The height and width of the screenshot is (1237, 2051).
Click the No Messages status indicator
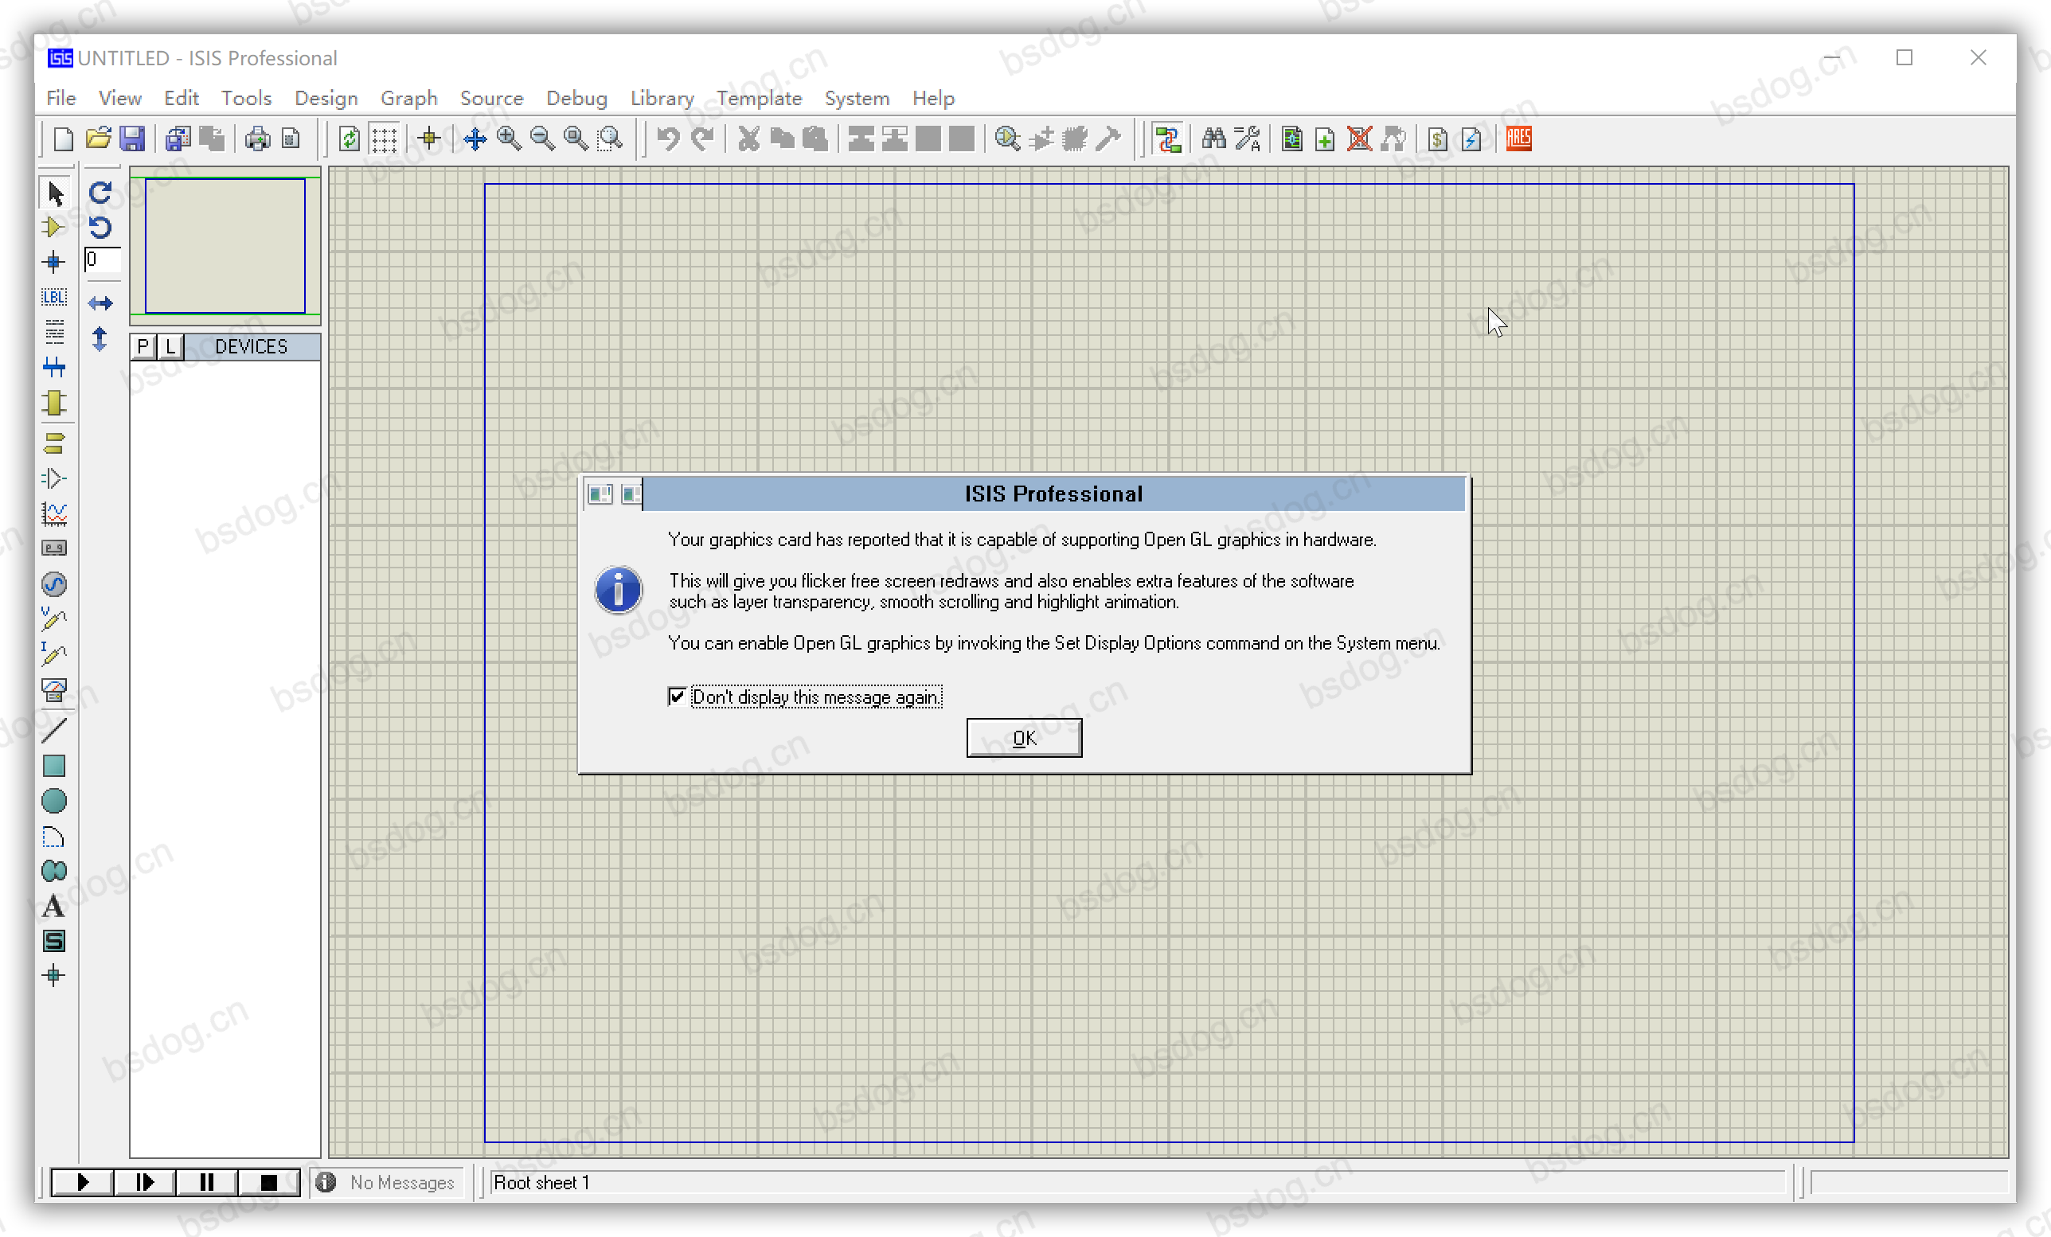tap(385, 1182)
